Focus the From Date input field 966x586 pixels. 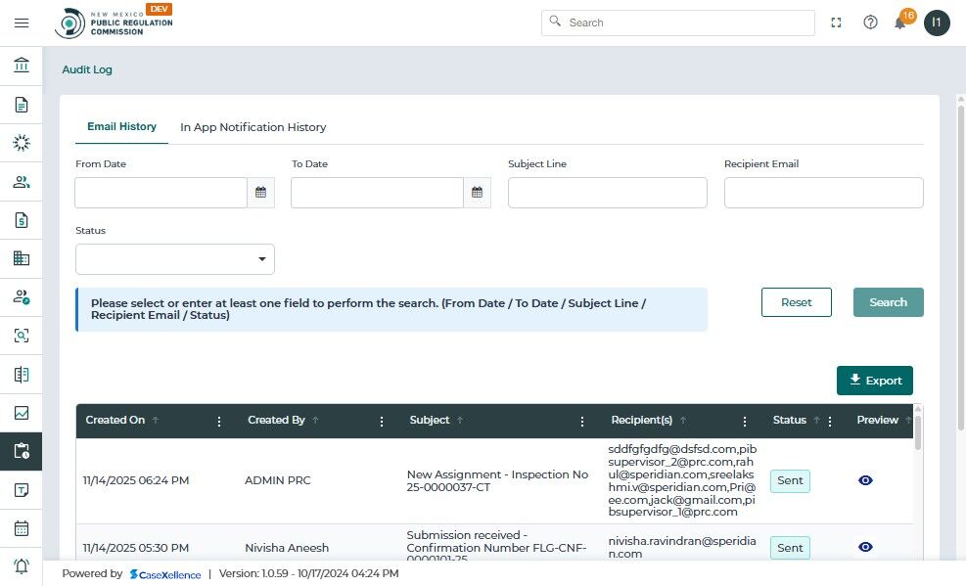click(161, 193)
